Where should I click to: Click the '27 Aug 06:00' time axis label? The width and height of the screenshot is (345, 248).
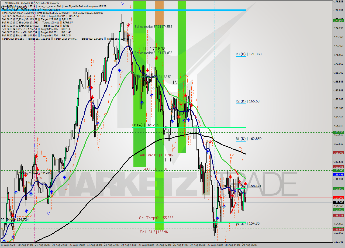[x=198, y=245]
